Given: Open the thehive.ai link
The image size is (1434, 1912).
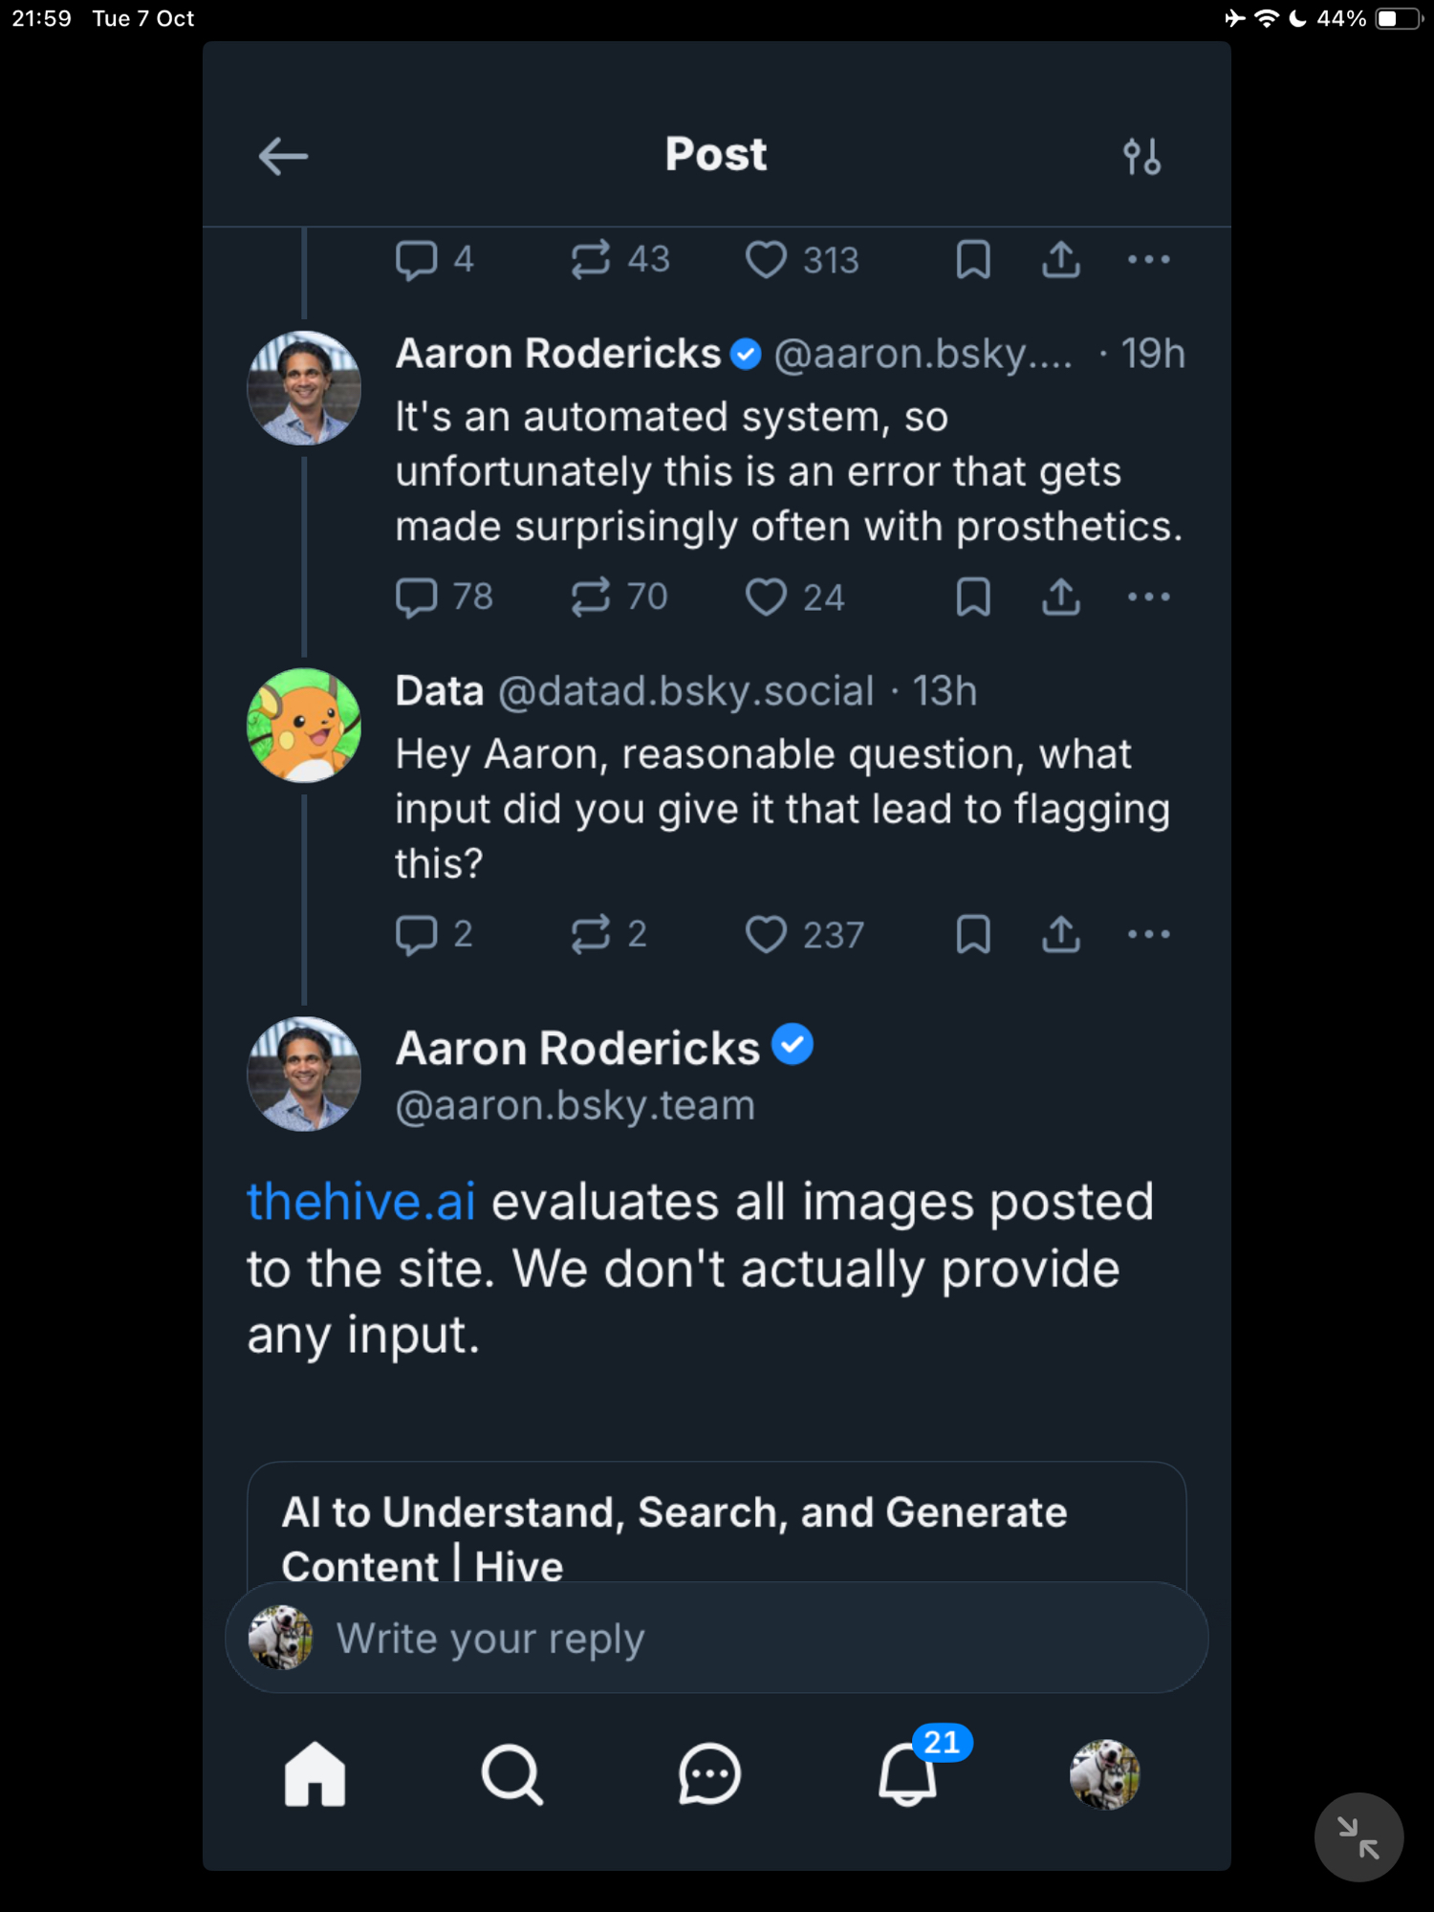Looking at the screenshot, I should (361, 1202).
